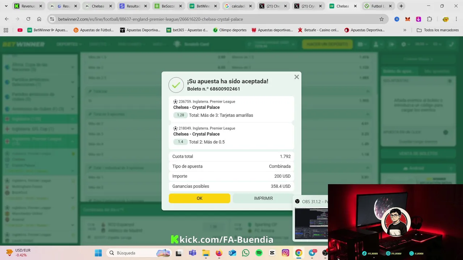Open File Explorer from taskbar

(205, 253)
